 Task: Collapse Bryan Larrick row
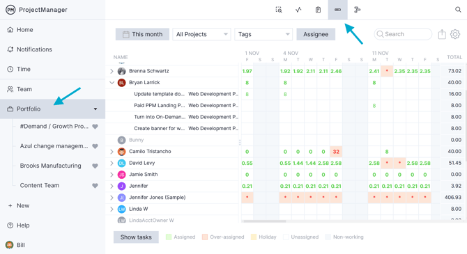click(112, 82)
